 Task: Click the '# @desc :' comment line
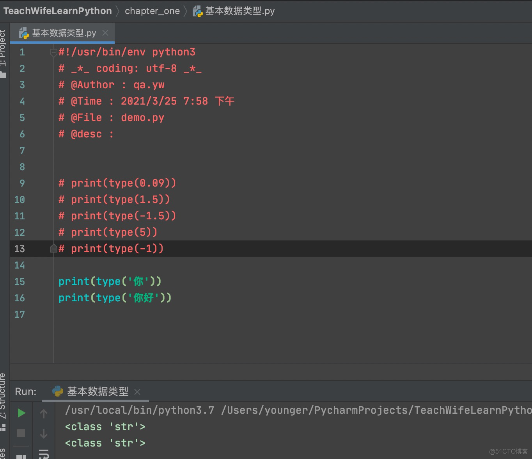pos(86,134)
